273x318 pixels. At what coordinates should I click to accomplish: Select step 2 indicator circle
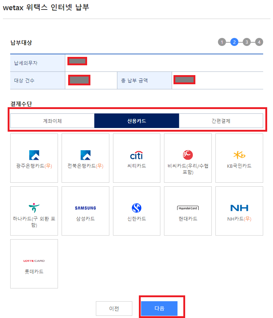[x=234, y=42]
